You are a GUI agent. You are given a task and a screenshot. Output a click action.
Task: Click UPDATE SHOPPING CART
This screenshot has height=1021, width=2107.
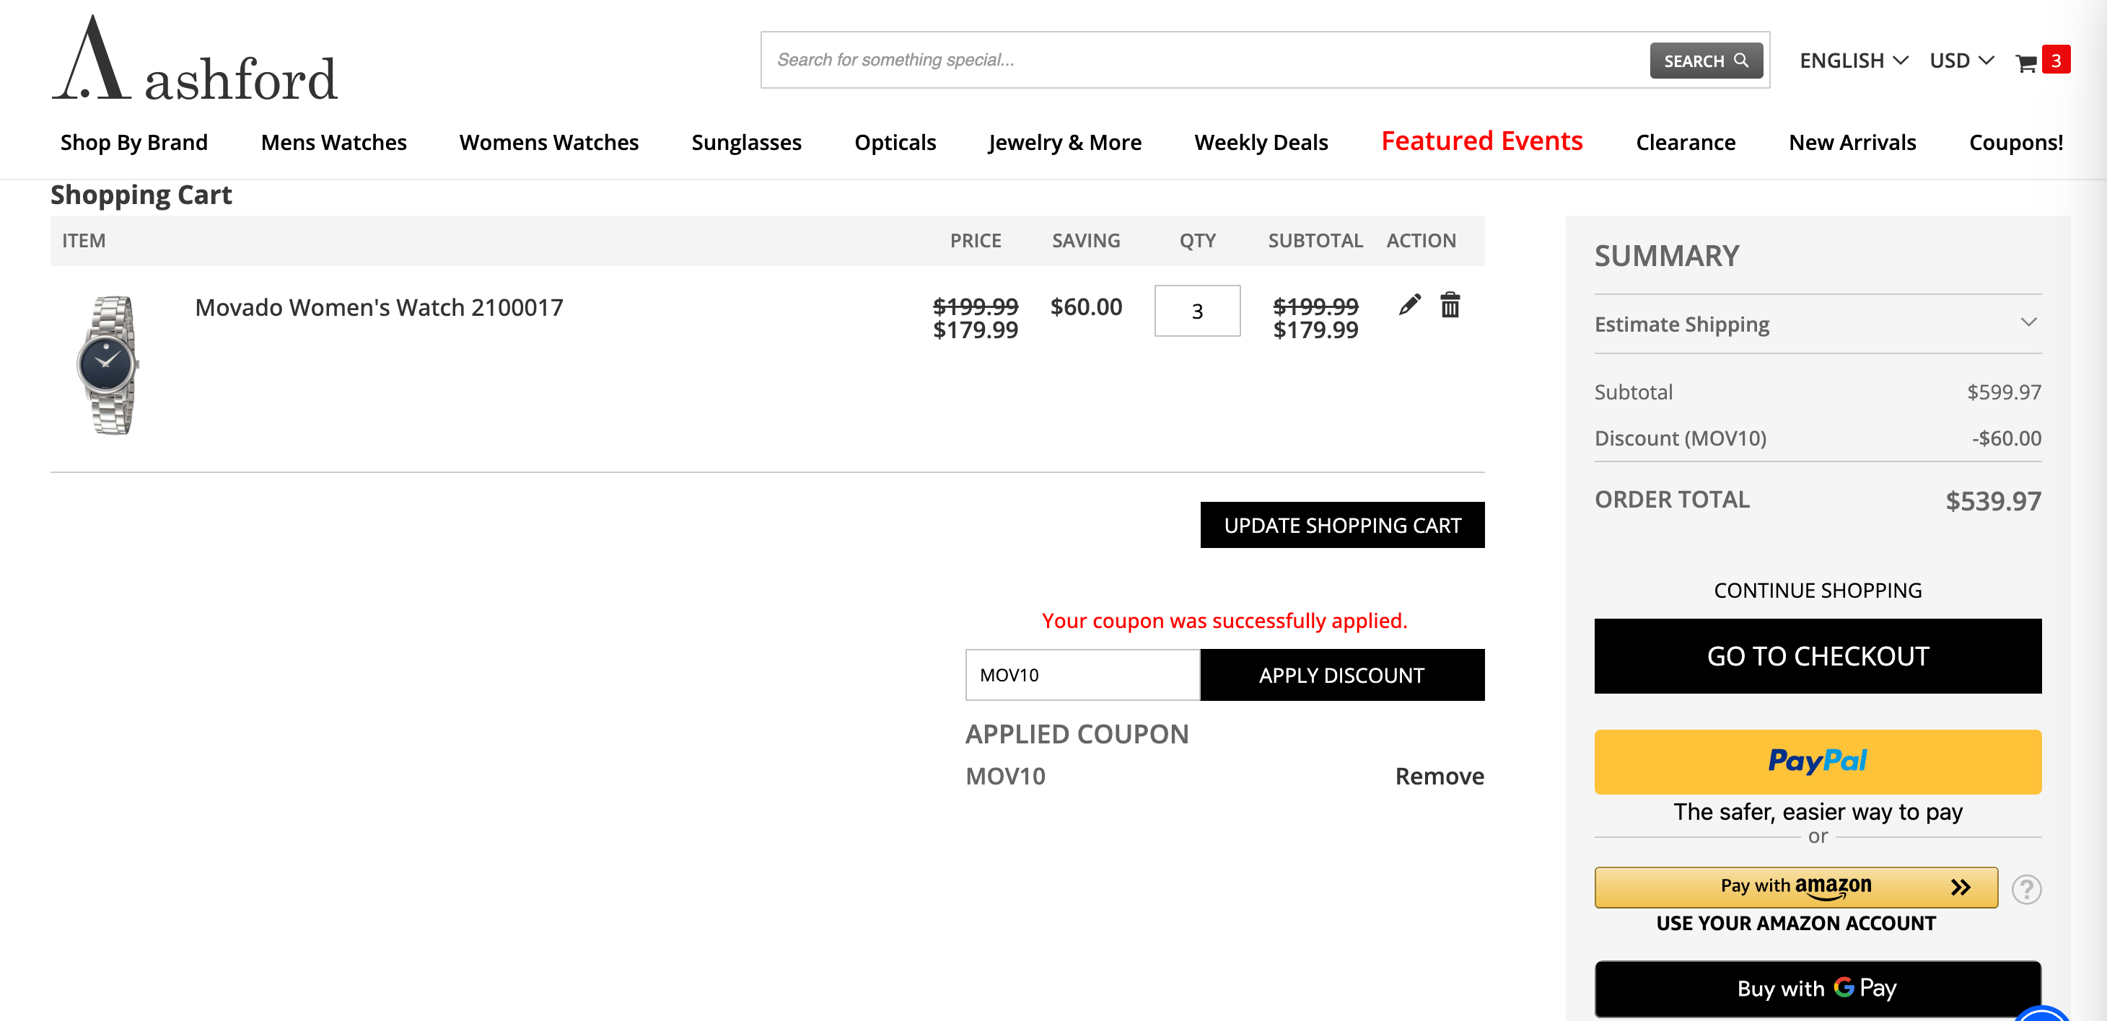[1341, 525]
